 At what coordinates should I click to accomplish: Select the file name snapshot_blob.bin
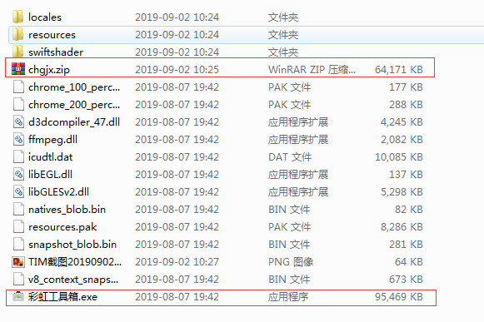[72, 245]
